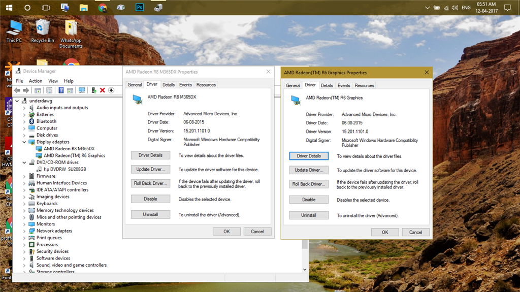Collapse the DVD/CD-ROM drives category
The image size is (520, 292).
coord(24,163)
